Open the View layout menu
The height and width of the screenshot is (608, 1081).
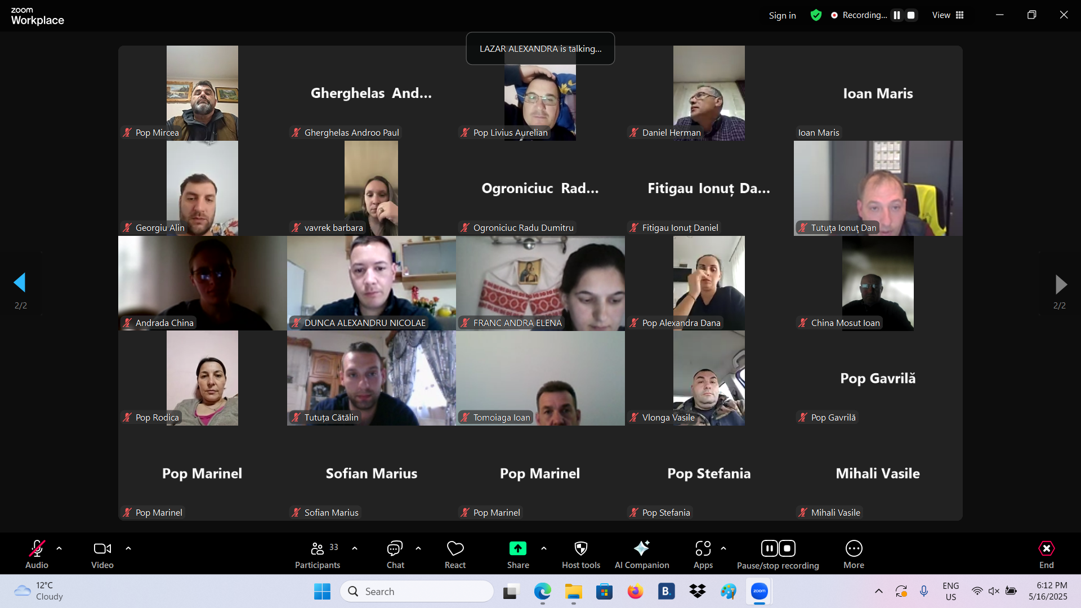tap(948, 15)
